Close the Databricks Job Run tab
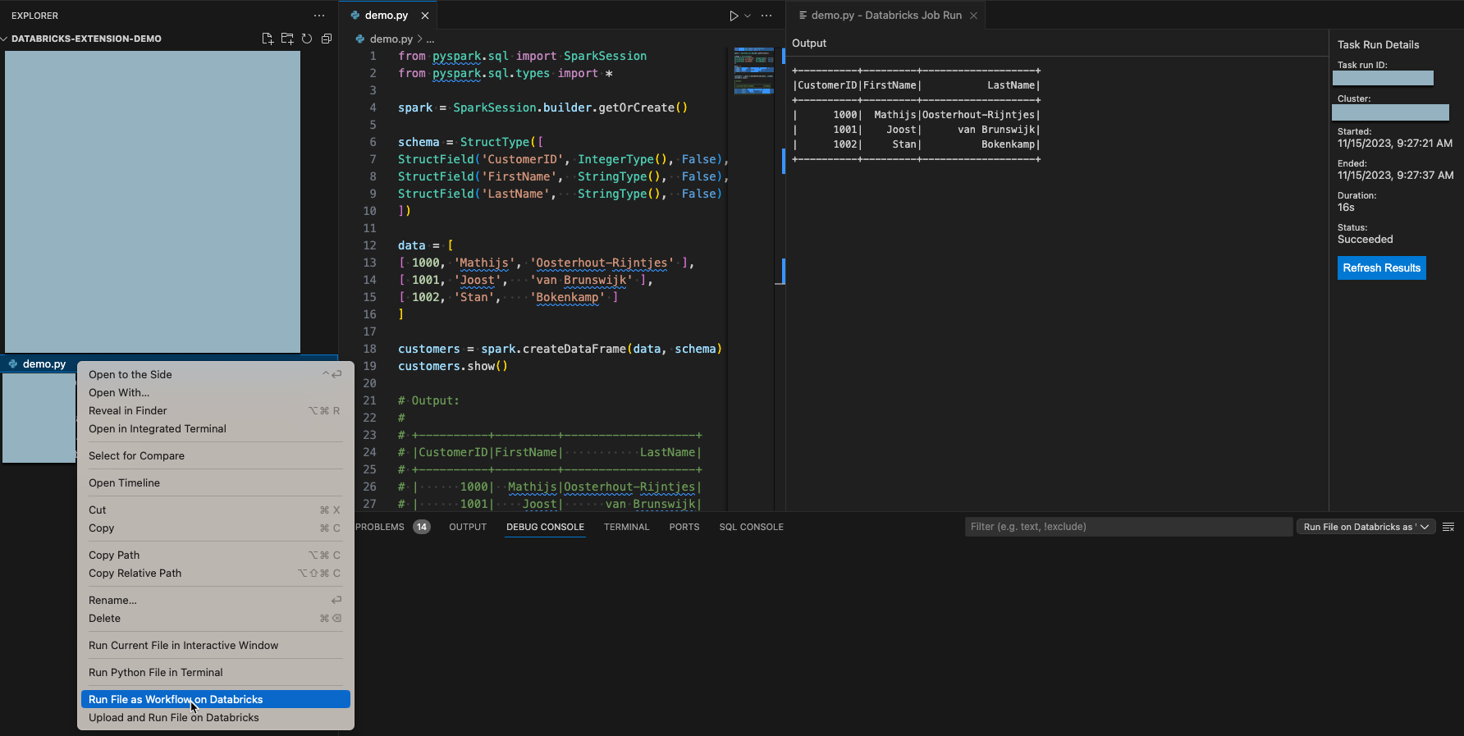Image resolution: width=1464 pixels, height=736 pixels. coord(973,16)
